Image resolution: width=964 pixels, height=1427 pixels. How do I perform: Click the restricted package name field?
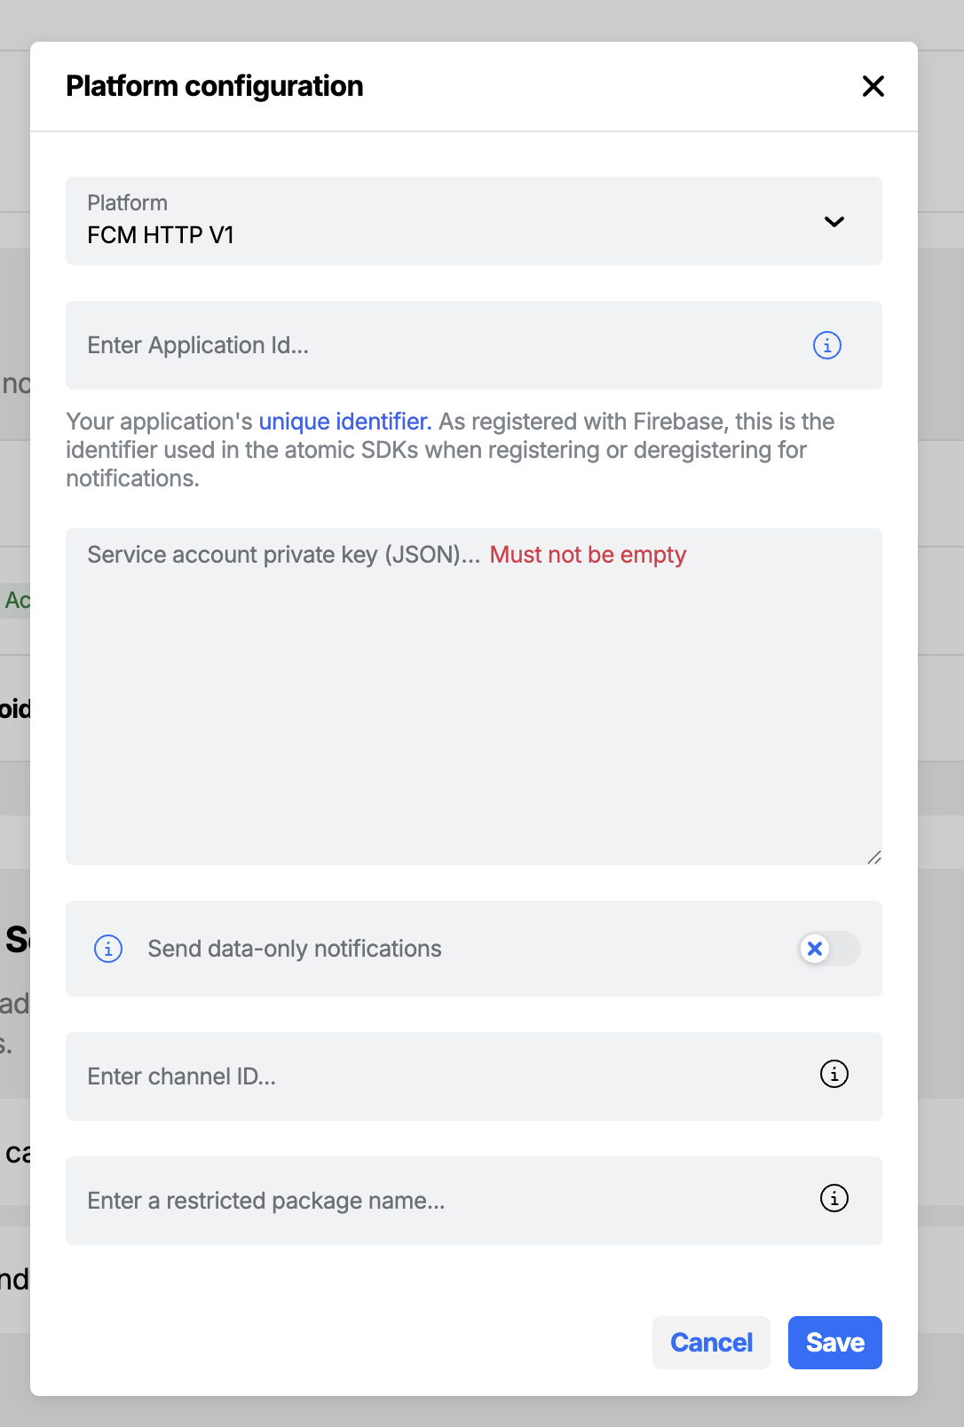[x=399, y=1201]
